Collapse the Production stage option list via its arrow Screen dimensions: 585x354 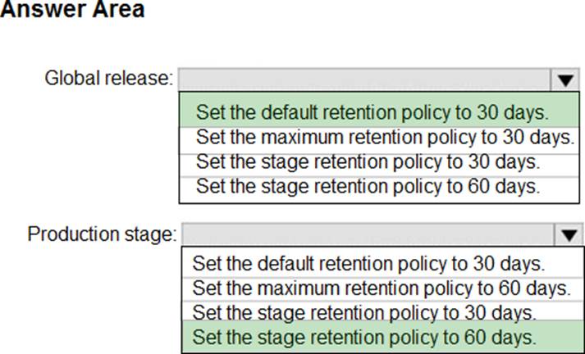[568, 235]
